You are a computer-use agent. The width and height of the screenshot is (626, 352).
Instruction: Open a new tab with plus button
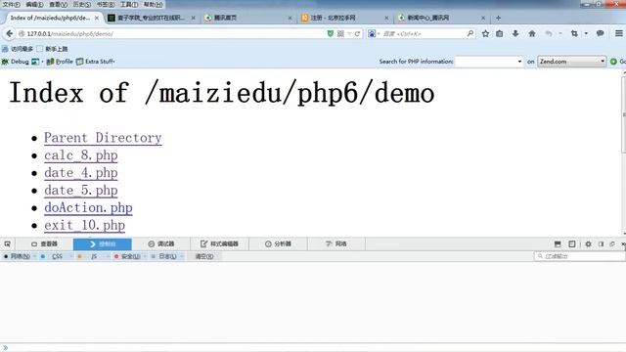[498, 18]
